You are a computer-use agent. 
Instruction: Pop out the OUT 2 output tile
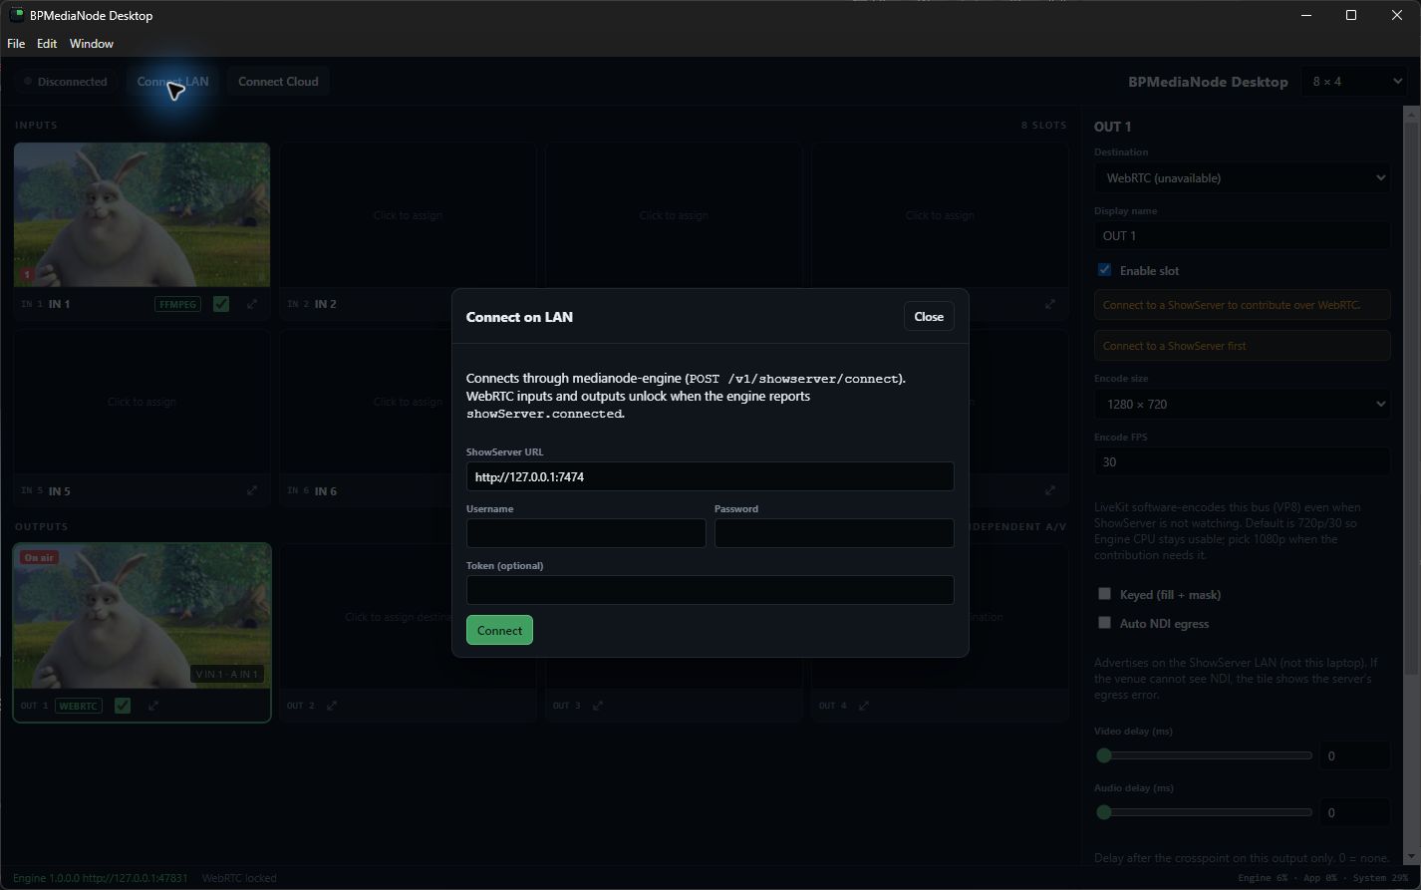pyautogui.click(x=332, y=706)
